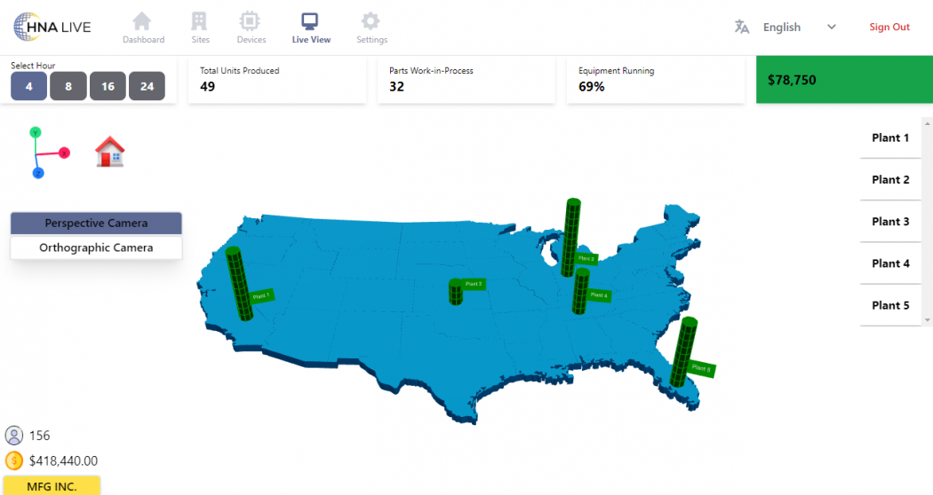Open the Settings gear icon
The width and height of the screenshot is (933, 495).
pyautogui.click(x=371, y=21)
